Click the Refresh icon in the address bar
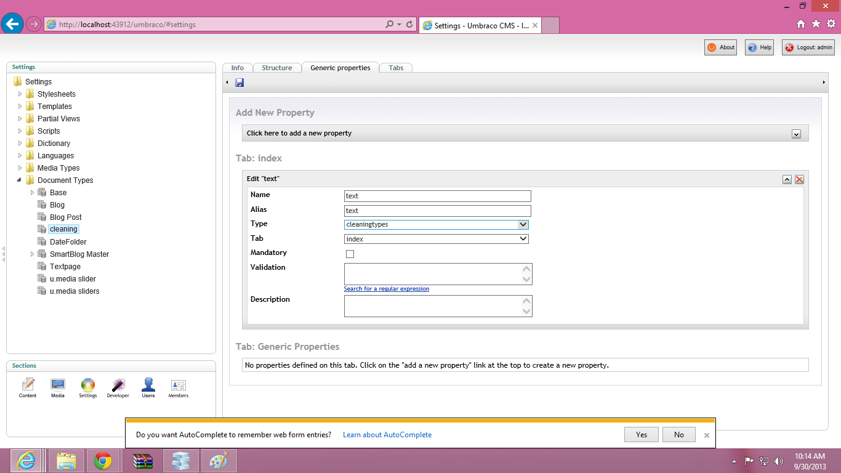This screenshot has width=841, height=473. pyautogui.click(x=409, y=25)
